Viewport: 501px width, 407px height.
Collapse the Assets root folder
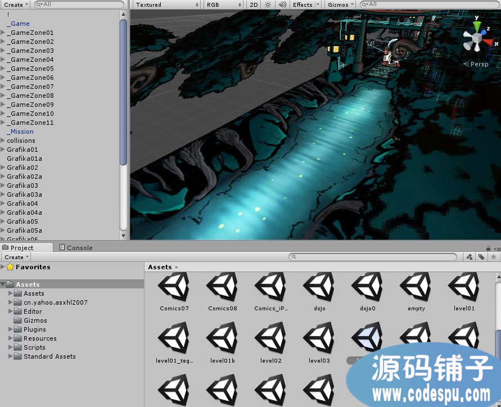3,284
